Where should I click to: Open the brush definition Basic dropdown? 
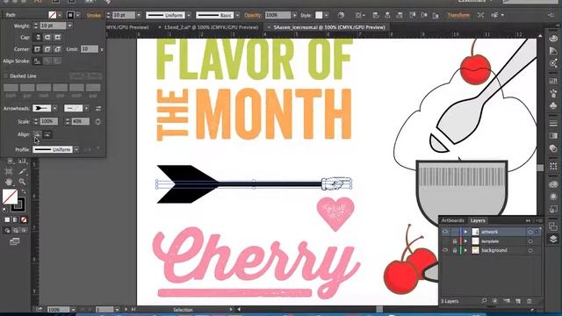(237, 15)
